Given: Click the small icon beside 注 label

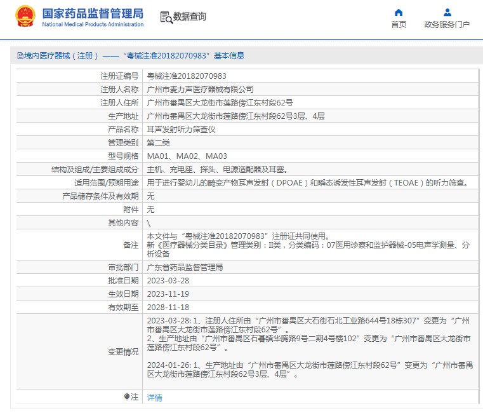Looking at the screenshot, I should click(127, 397).
